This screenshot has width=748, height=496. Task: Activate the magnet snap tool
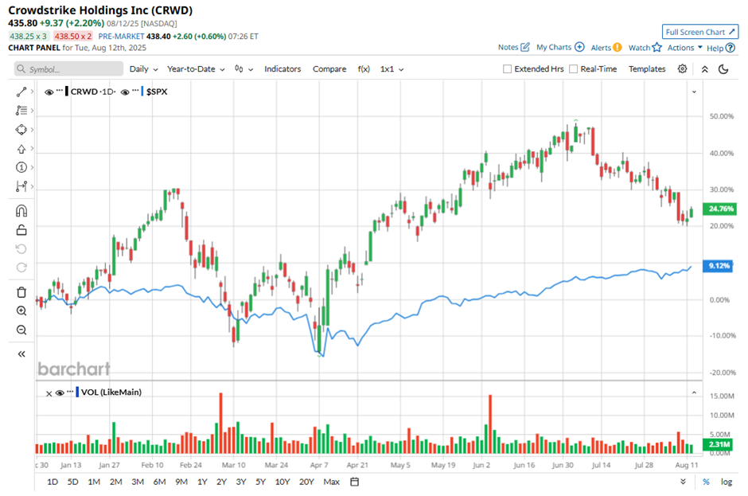click(x=21, y=210)
